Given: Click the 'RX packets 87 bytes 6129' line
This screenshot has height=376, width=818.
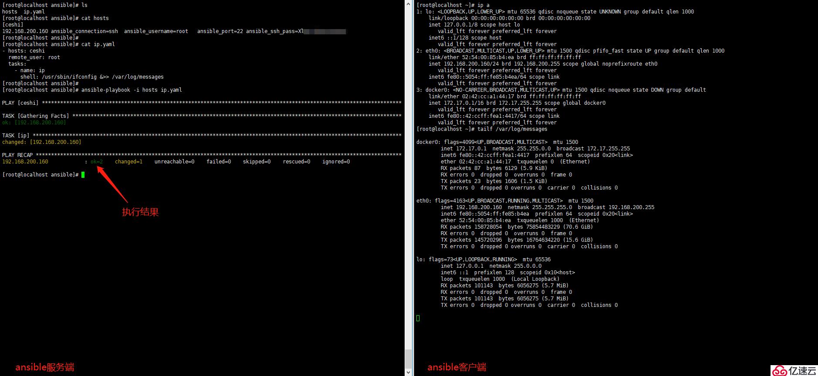Looking at the screenshot, I should pyautogui.click(x=494, y=168).
